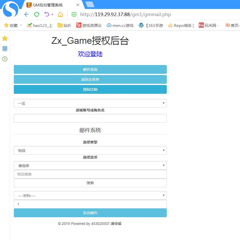Reload the page with refresh icon
Viewport: 240px width, 240px height.
pyautogui.click(x=37, y=14)
